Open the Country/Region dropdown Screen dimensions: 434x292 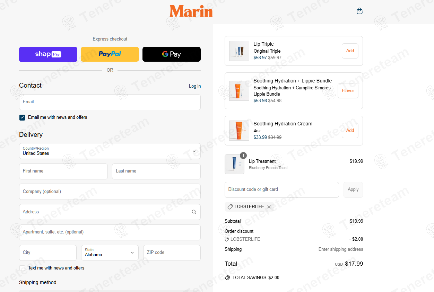(x=110, y=151)
